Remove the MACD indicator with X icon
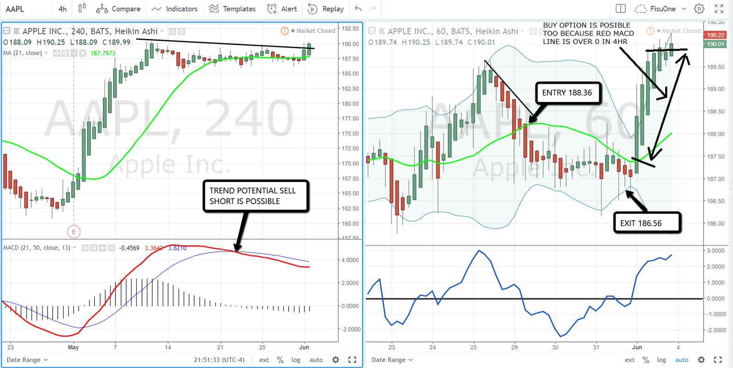Image resolution: width=733 pixels, height=368 pixels. (x=111, y=248)
